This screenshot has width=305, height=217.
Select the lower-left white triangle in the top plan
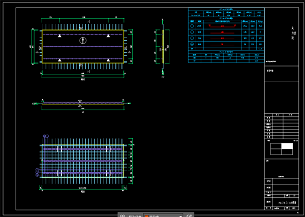pyautogui.click(x=59, y=60)
